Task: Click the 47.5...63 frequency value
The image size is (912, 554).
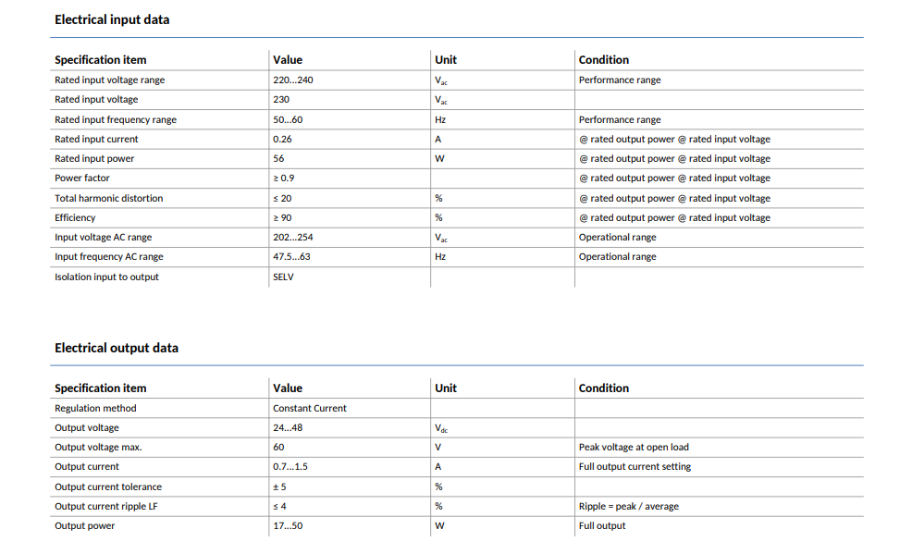Action: pos(291,256)
